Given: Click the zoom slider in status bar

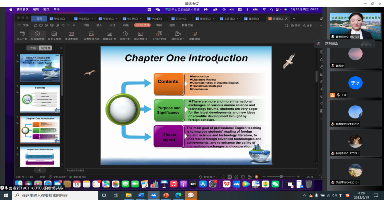Looking at the screenshot, I should coord(281,177).
